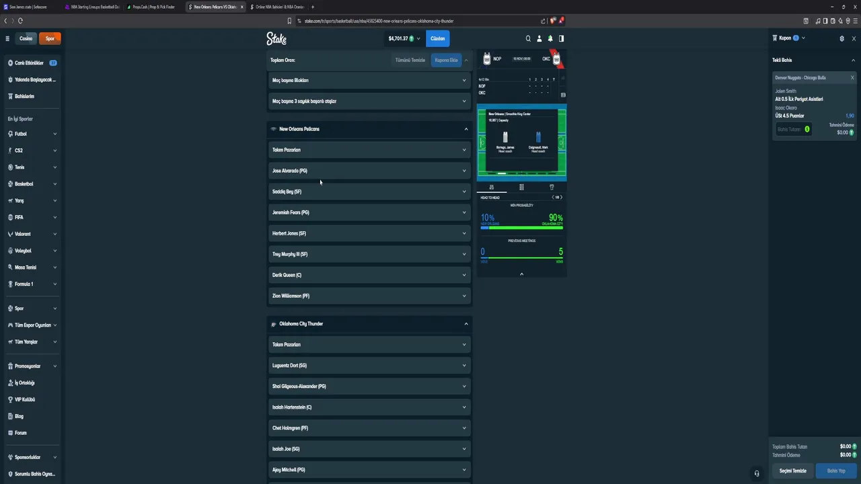Image resolution: width=861 pixels, height=484 pixels.
Task: Open Yakında Başlayacak menu item
Action: point(32,79)
